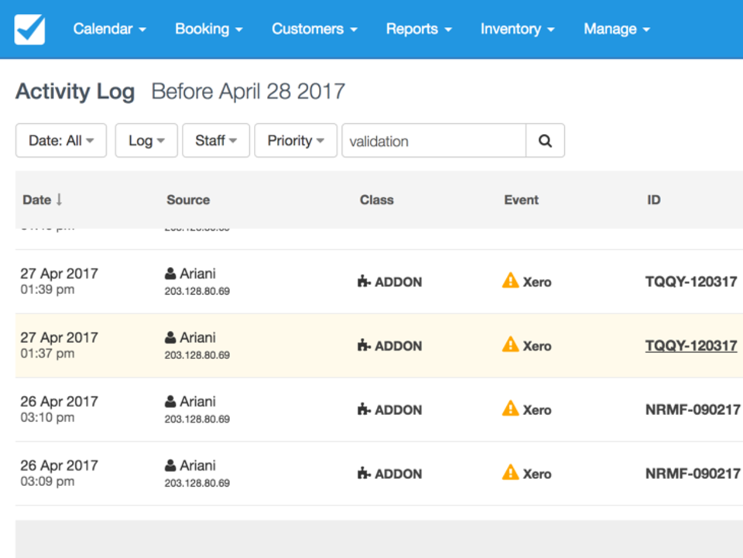Click the addon puzzle icon in 03:10 pm row
The width and height of the screenshot is (743, 558).
click(364, 409)
